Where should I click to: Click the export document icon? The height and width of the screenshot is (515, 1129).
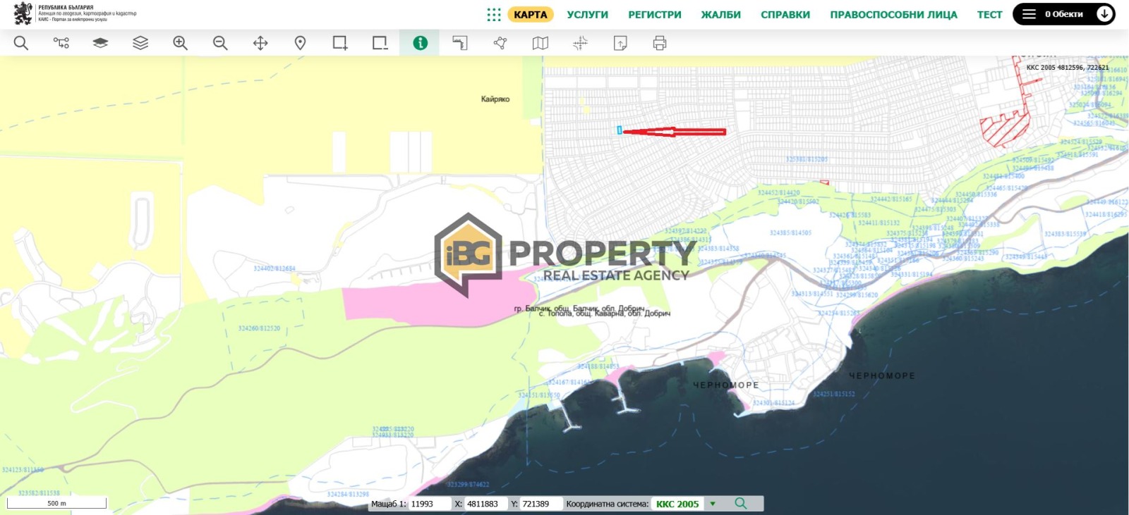pos(620,43)
